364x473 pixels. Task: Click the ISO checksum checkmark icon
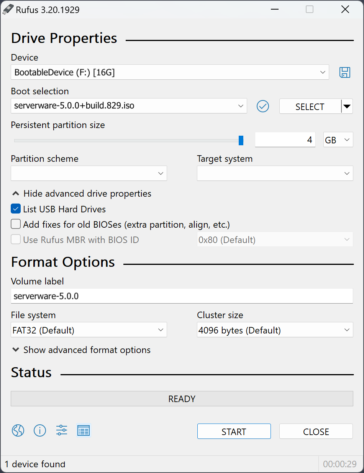(x=263, y=106)
